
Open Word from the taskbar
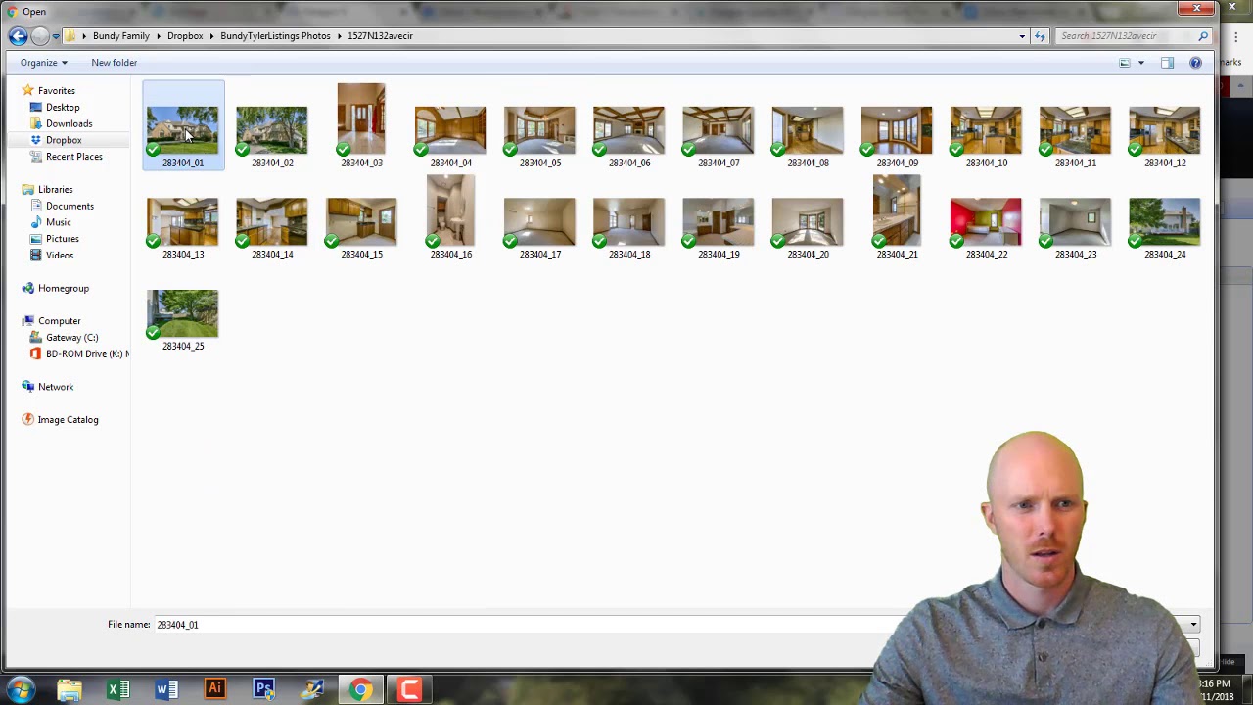click(166, 690)
